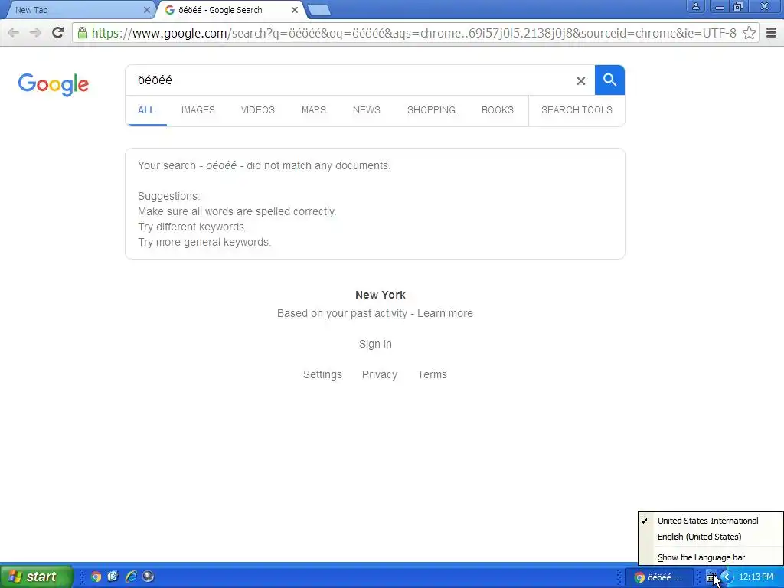Image resolution: width=784 pixels, height=588 pixels.
Task: Click the Sign in link
Action: (375, 344)
